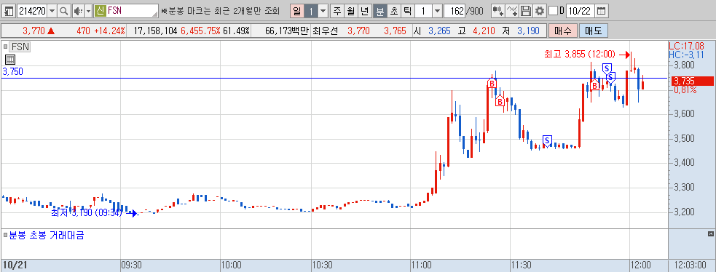Screen dimensions: 716x272
Task: Open the dropdown arrow next to speaker icon
Action: coord(89,11)
